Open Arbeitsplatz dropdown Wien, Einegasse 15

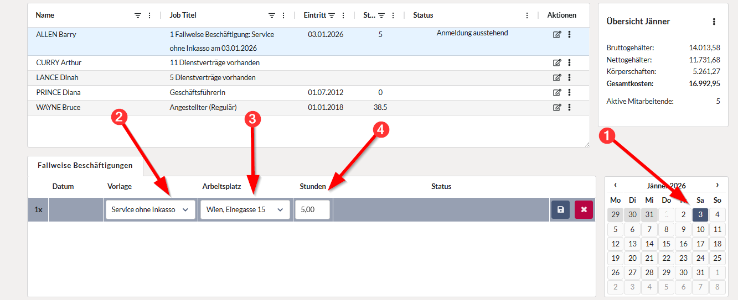(x=245, y=210)
